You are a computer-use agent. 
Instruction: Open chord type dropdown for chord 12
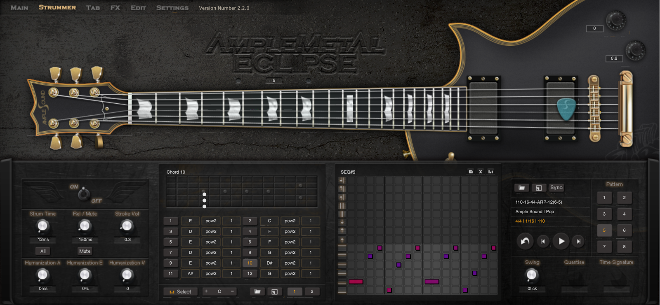pyautogui.click(x=290, y=274)
